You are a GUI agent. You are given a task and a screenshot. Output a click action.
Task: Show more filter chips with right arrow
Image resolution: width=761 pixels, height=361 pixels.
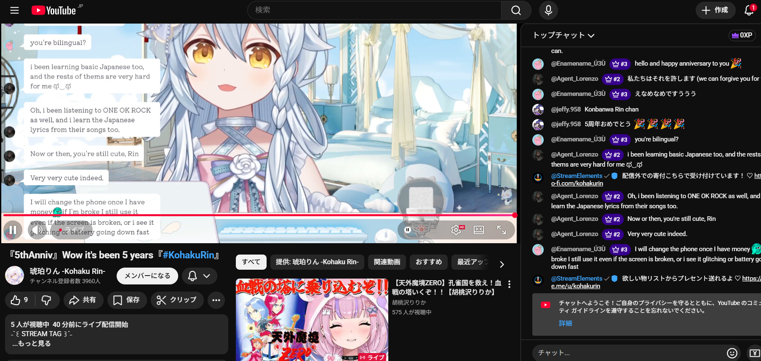tap(502, 264)
